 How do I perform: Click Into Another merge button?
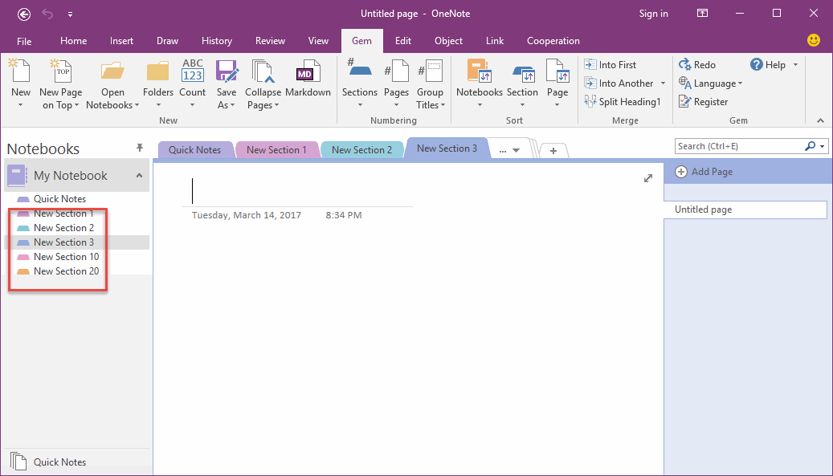coord(619,83)
